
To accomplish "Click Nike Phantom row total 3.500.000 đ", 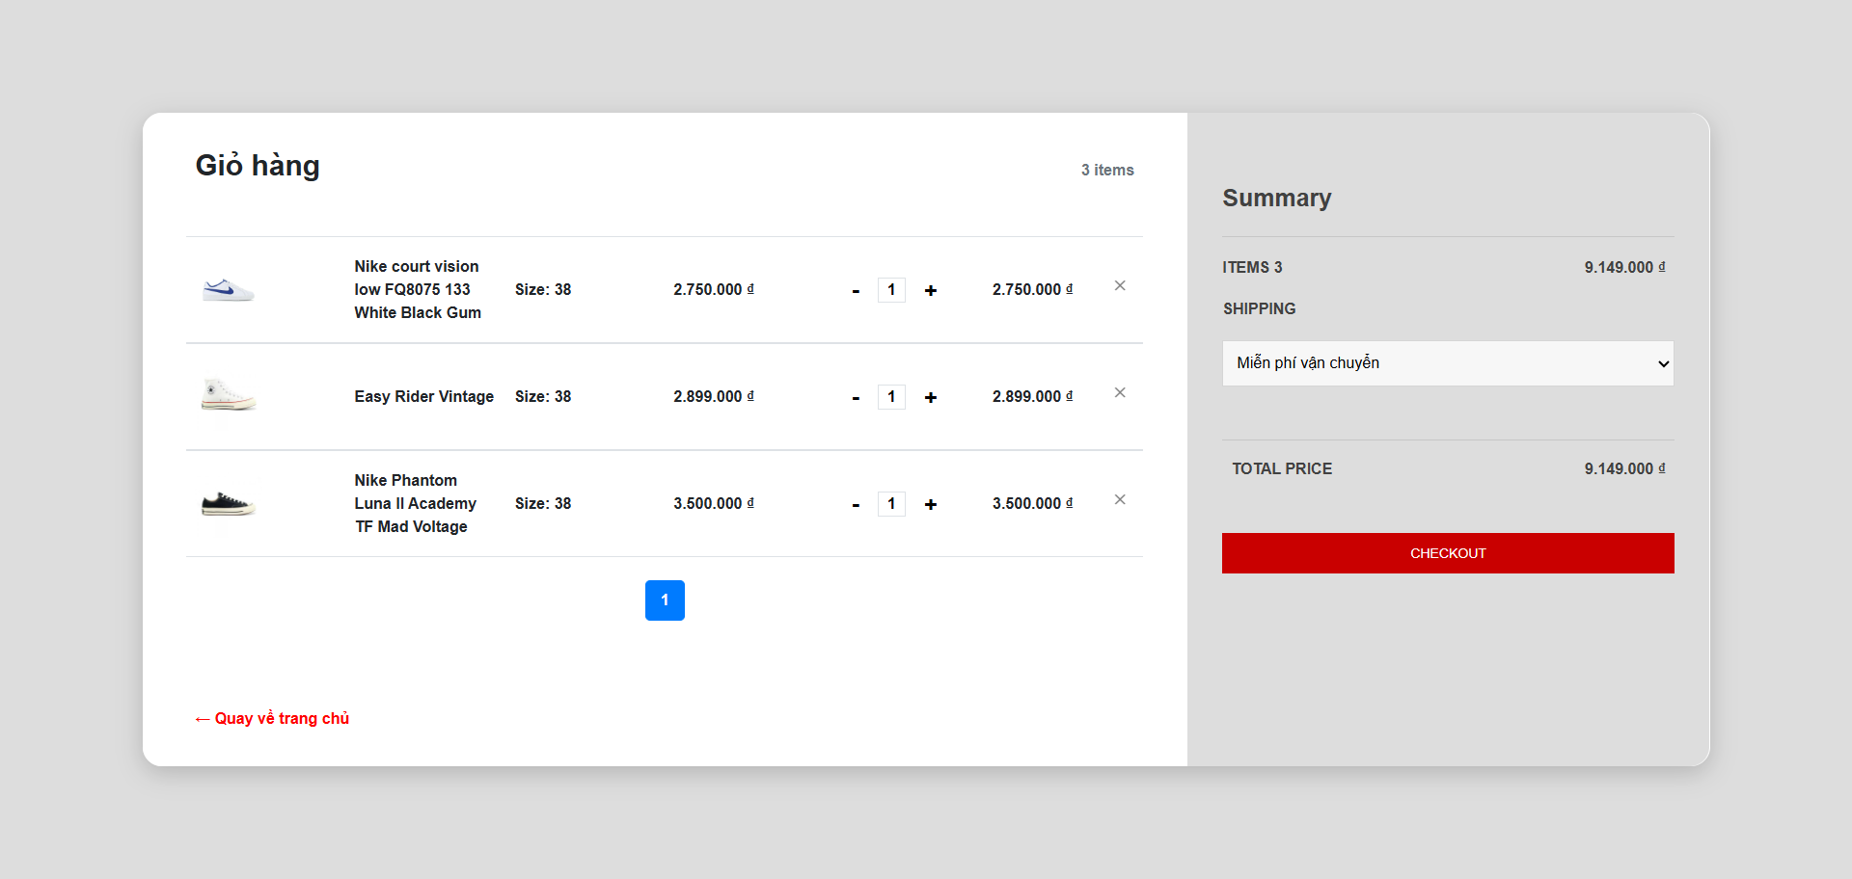I will pos(1032,503).
